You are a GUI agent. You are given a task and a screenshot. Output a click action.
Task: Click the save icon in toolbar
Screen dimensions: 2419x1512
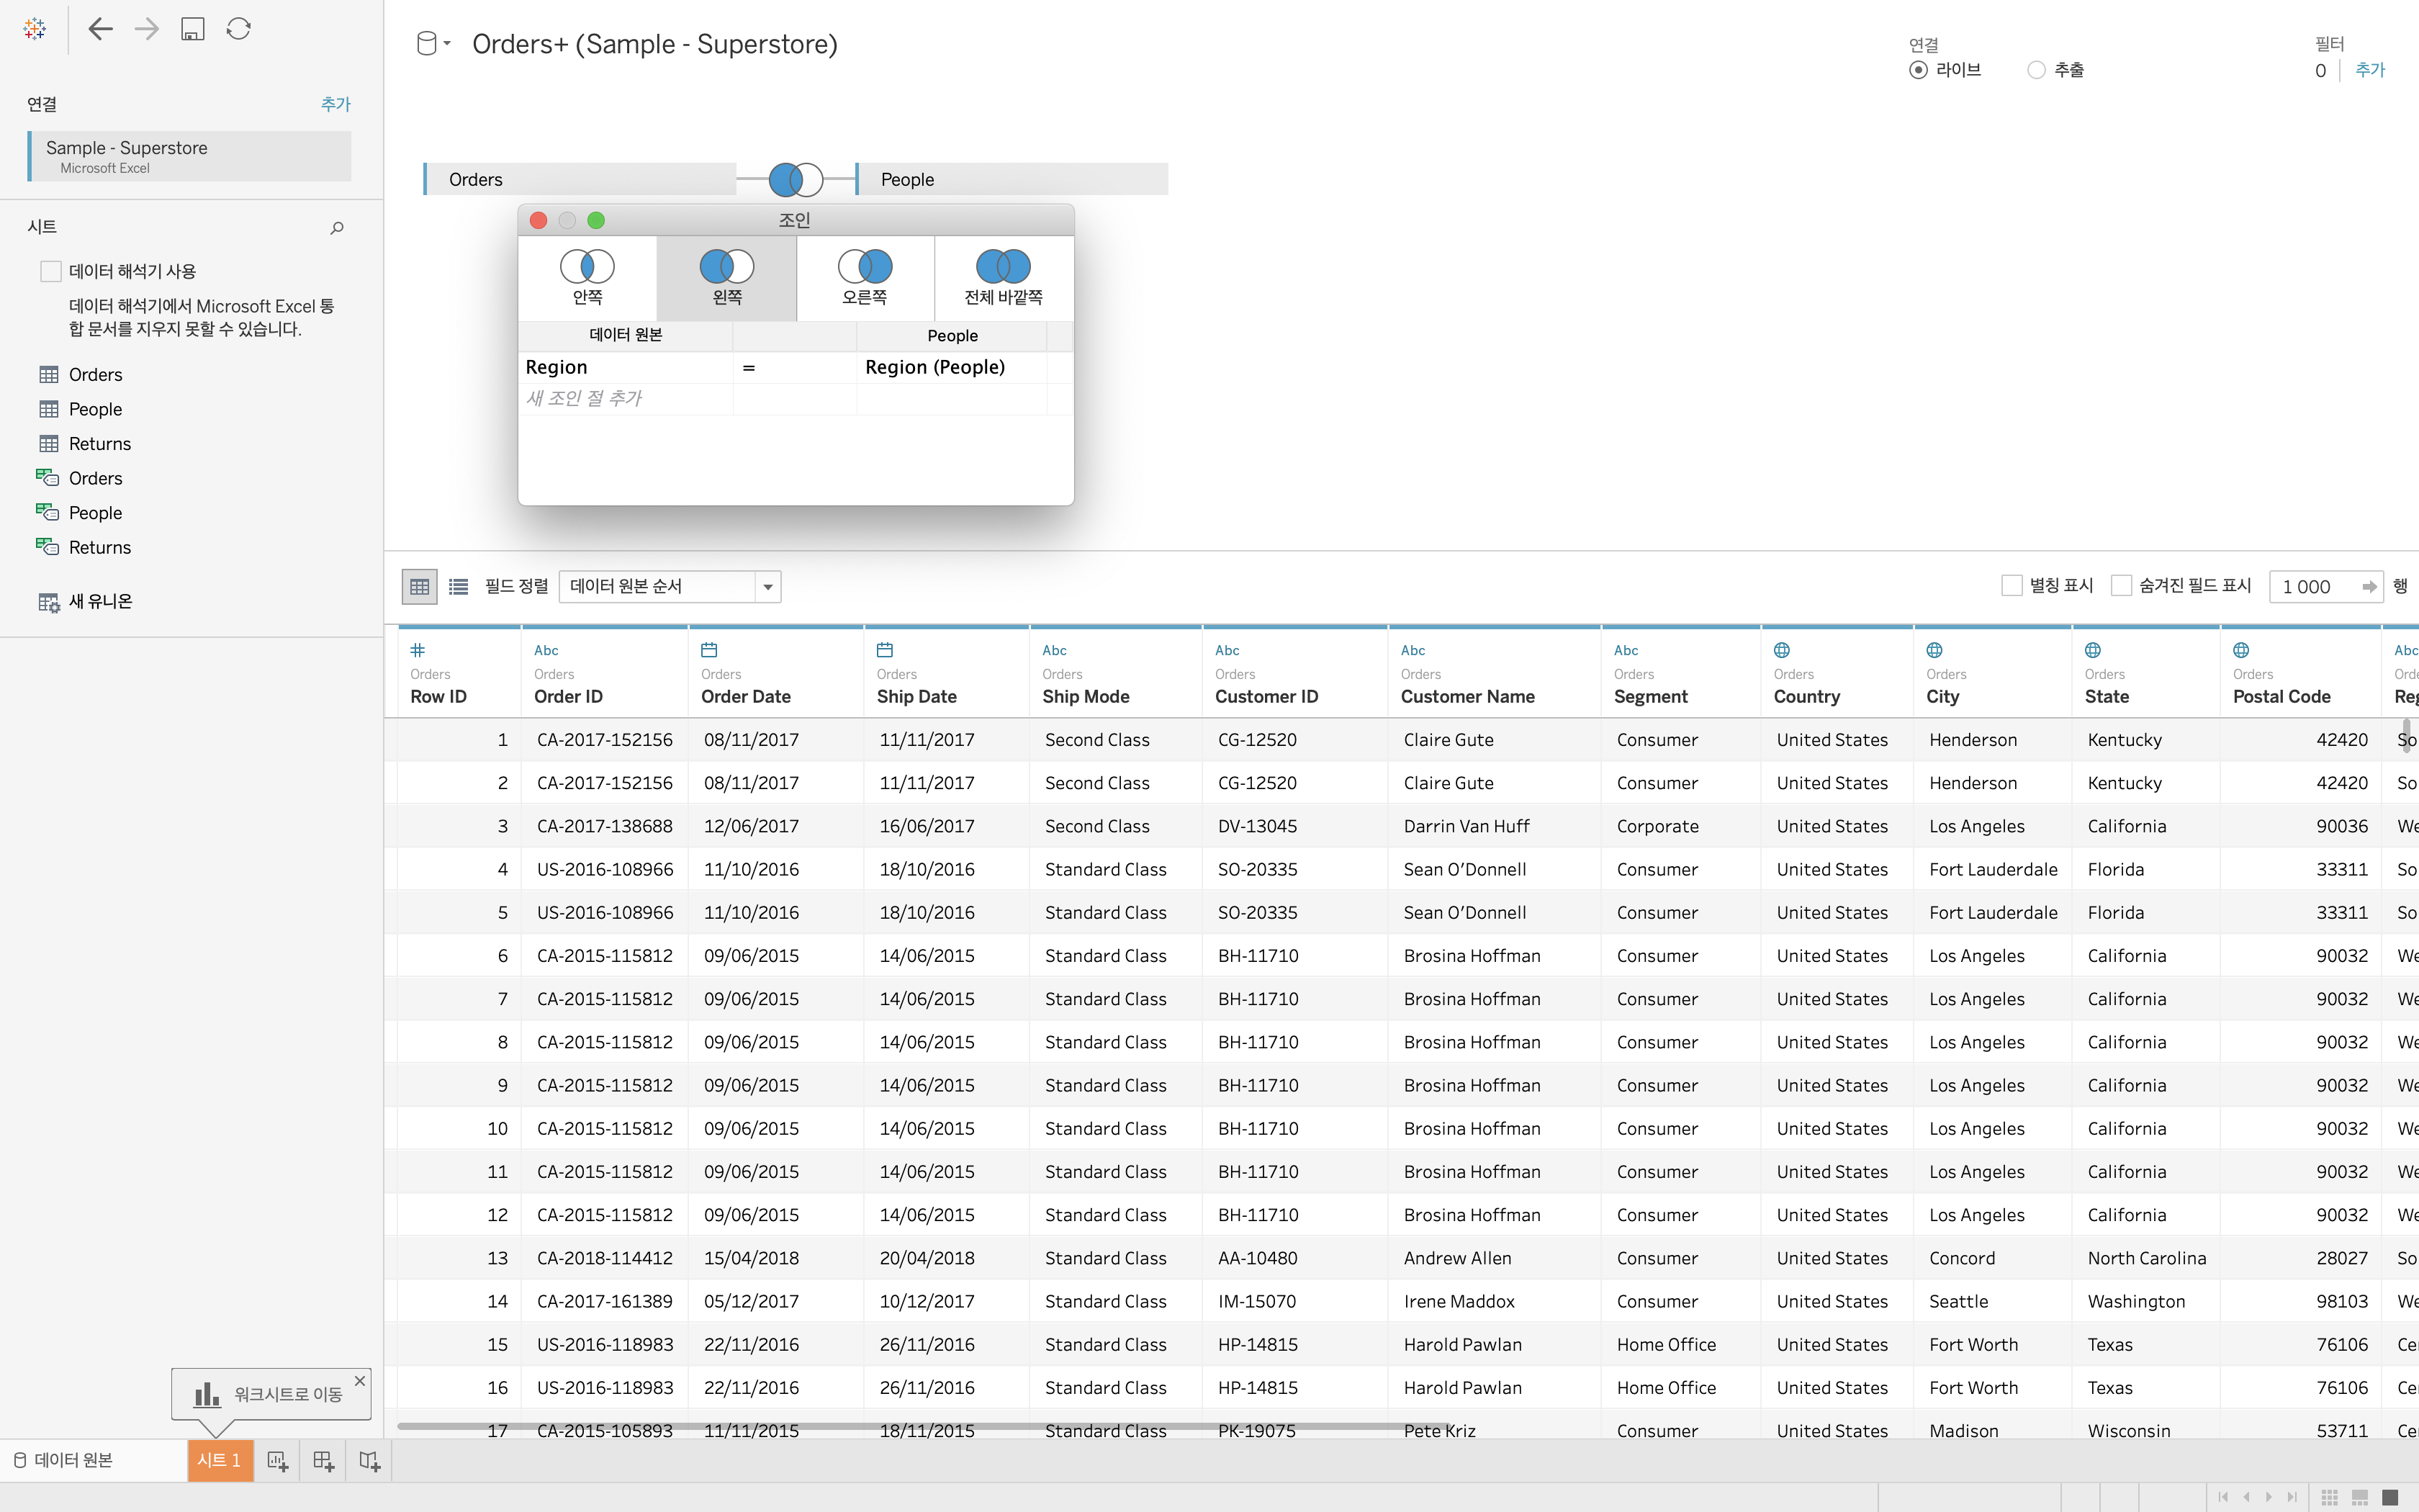pyautogui.click(x=193, y=29)
